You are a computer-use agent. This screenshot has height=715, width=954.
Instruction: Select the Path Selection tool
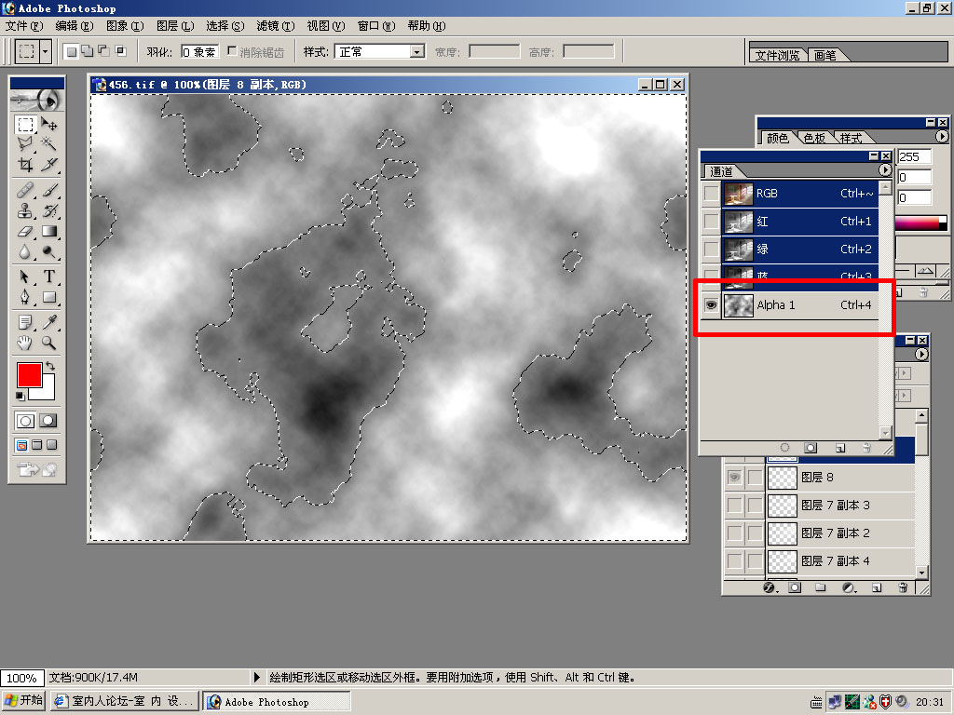click(x=25, y=277)
